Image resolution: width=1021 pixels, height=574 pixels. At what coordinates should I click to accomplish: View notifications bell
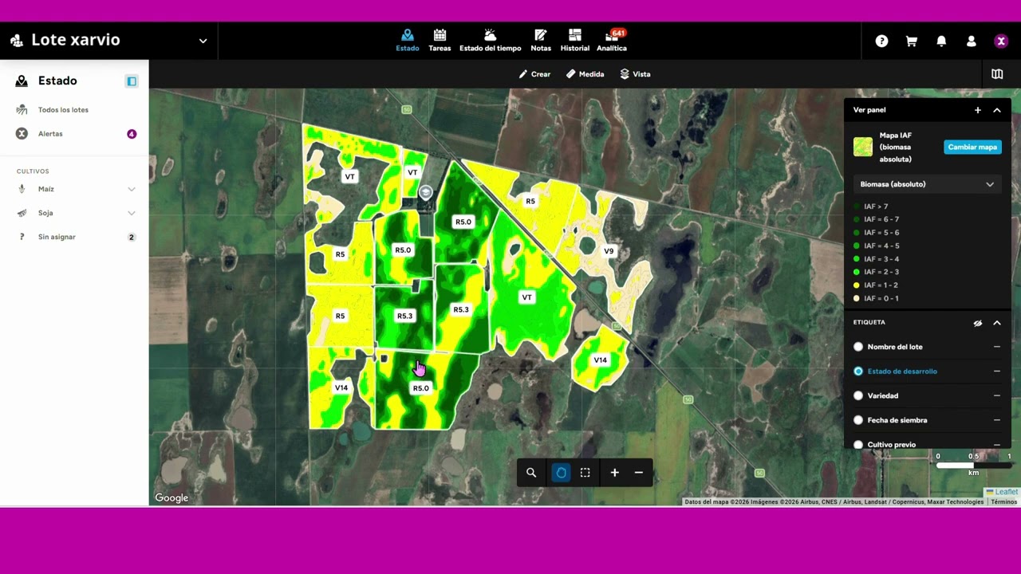click(x=941, y=41)
